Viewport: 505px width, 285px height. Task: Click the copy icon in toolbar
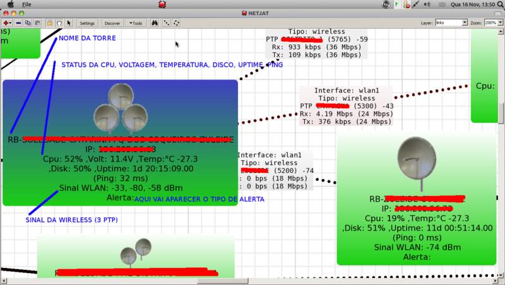28,23
